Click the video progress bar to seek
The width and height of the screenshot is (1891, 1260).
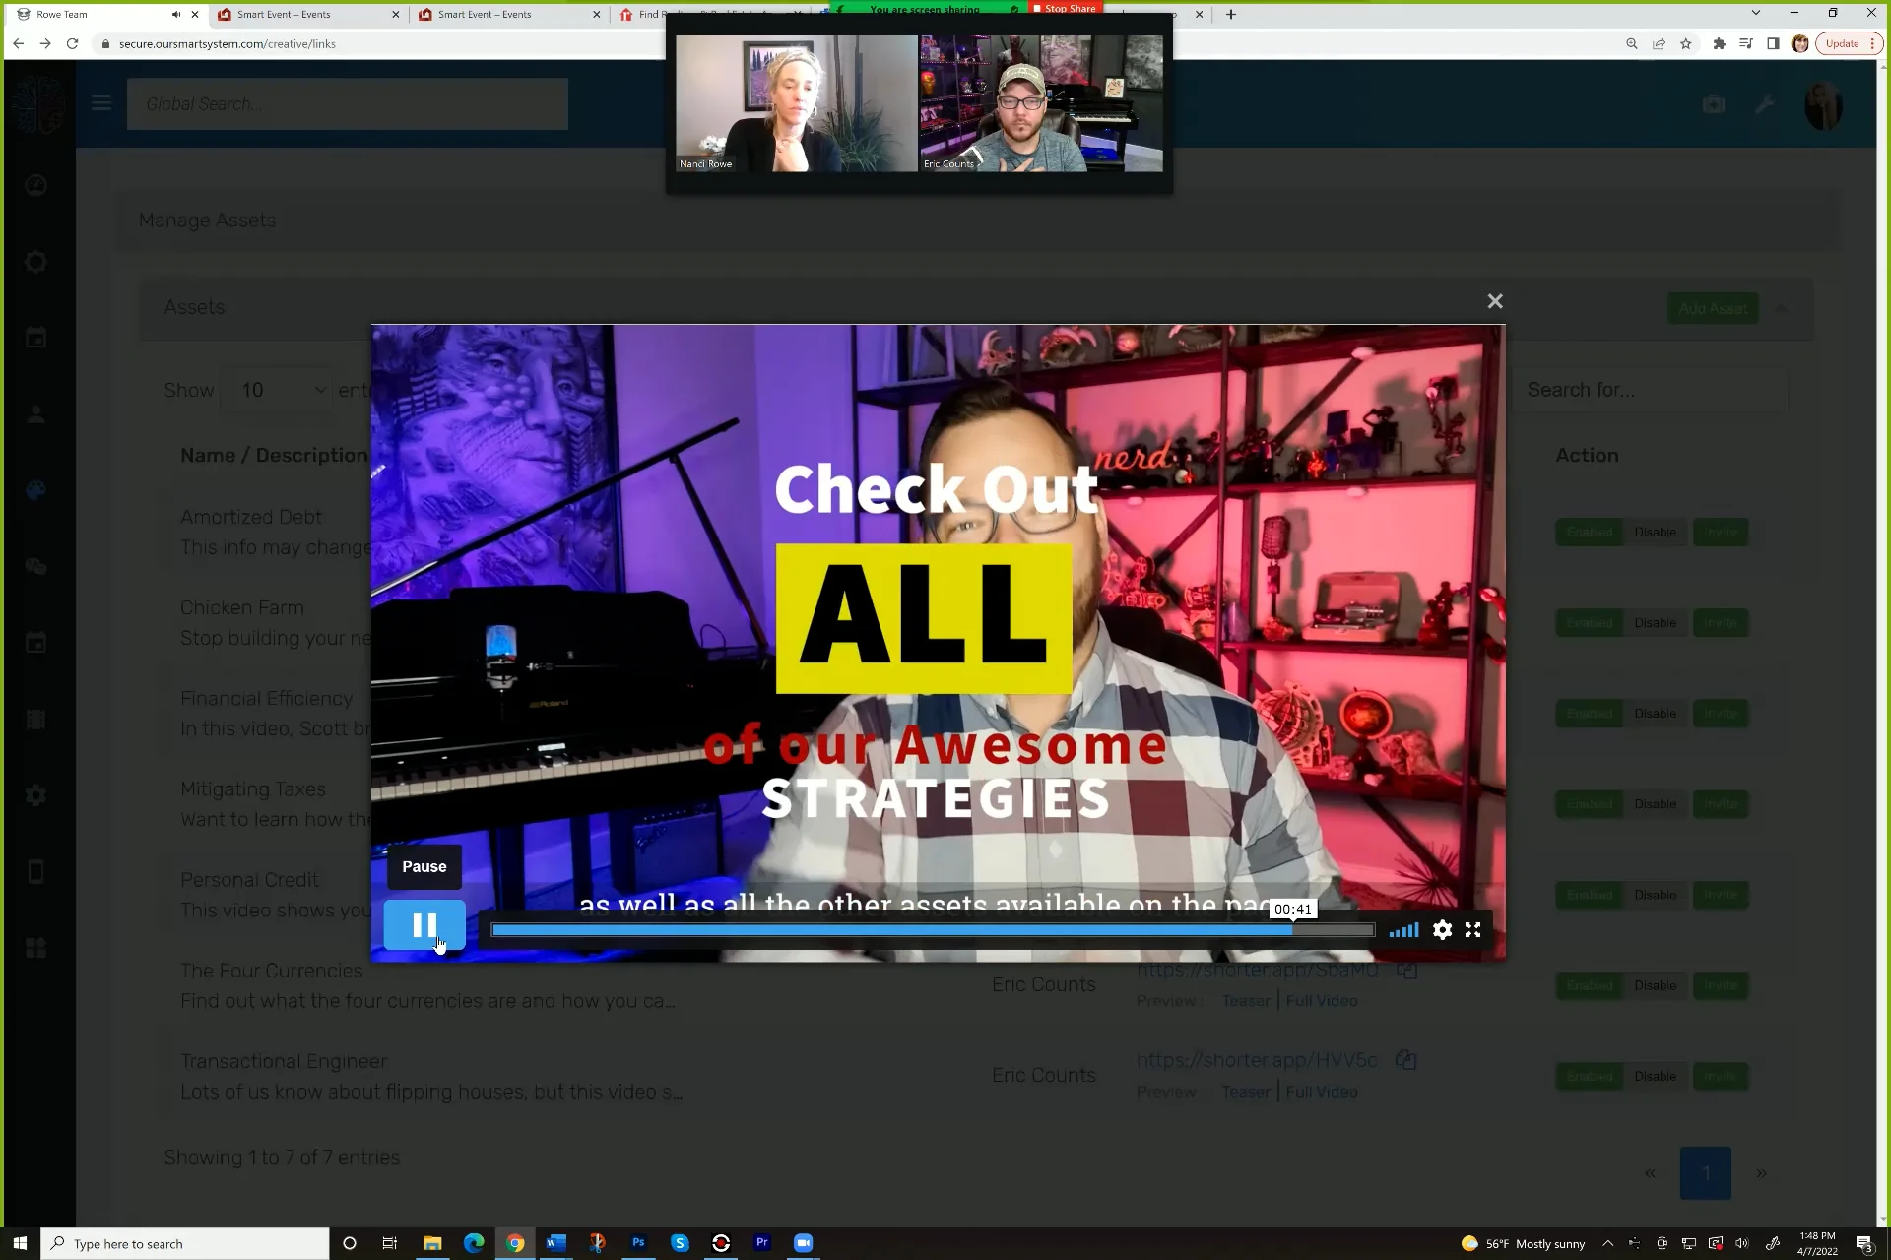933,930
